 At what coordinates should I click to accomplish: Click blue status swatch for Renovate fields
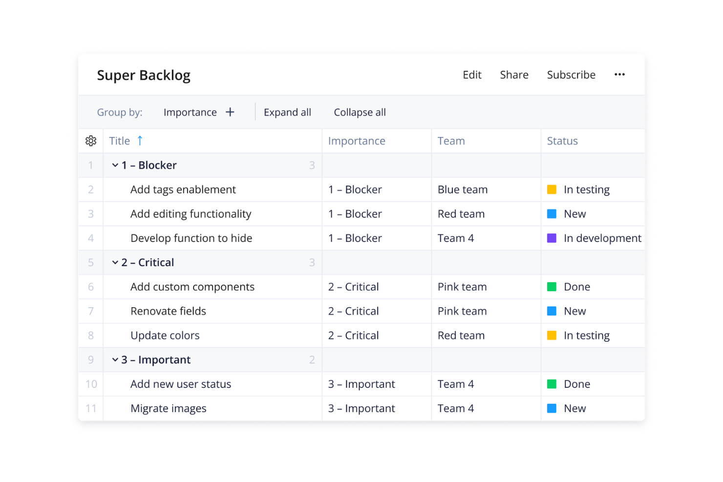click(552, 311)
